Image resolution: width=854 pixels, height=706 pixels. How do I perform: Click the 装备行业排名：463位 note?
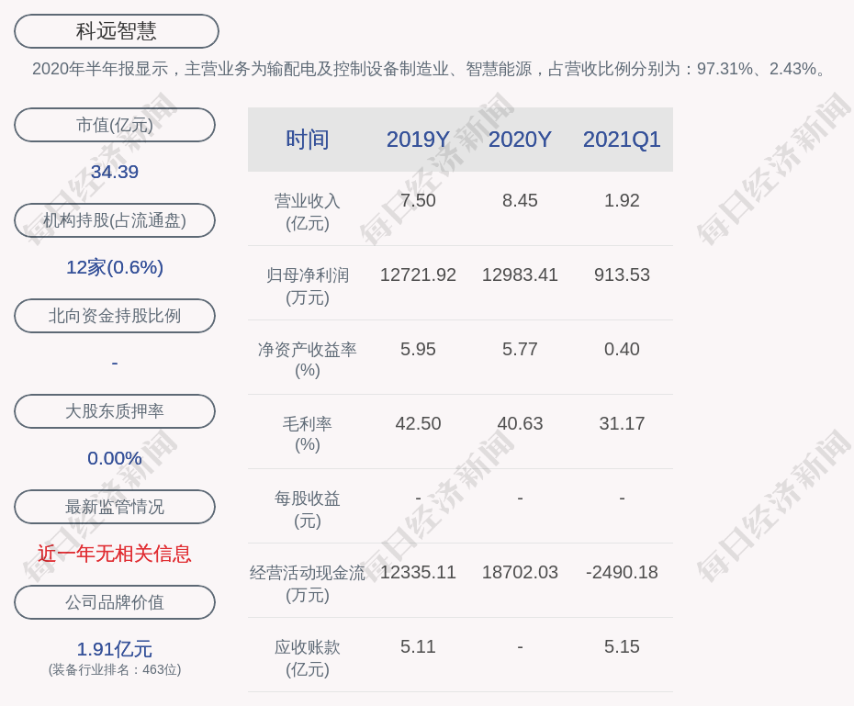pyautogui.click(x=115, y=669)
